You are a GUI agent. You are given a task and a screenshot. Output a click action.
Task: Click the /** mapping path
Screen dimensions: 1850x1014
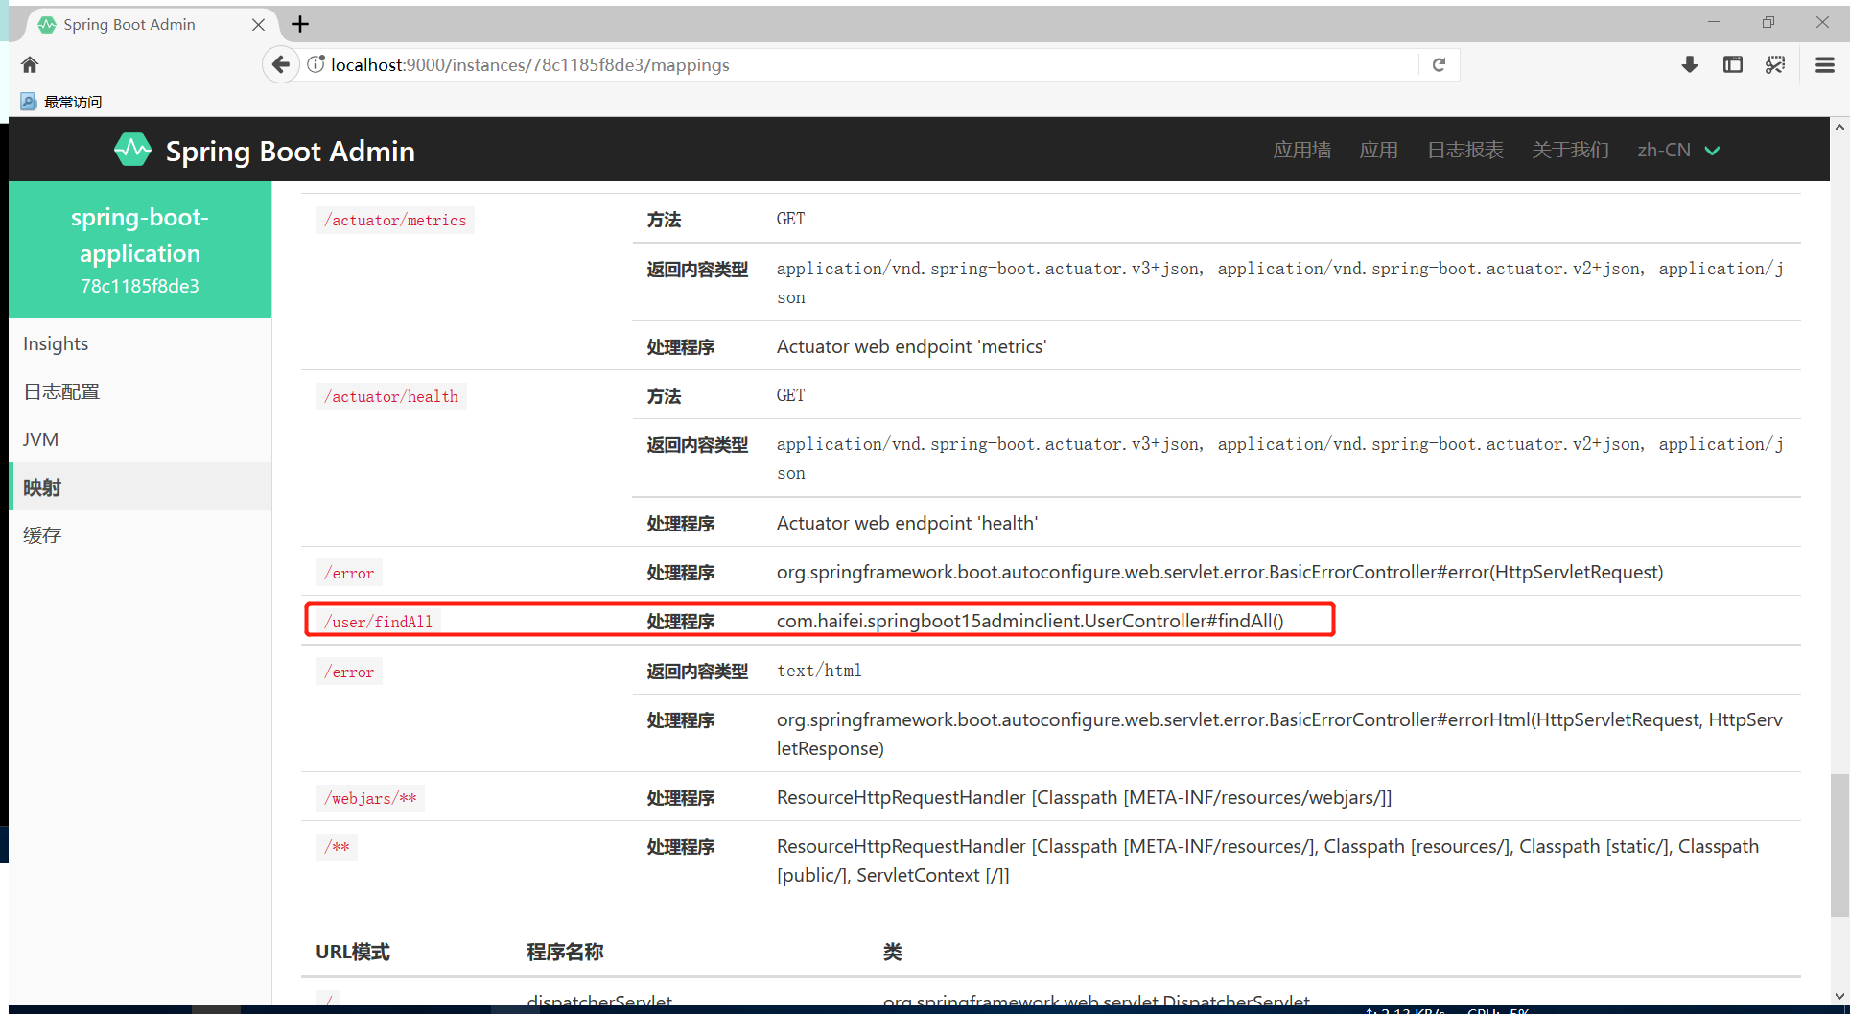[x=337, y=847]
